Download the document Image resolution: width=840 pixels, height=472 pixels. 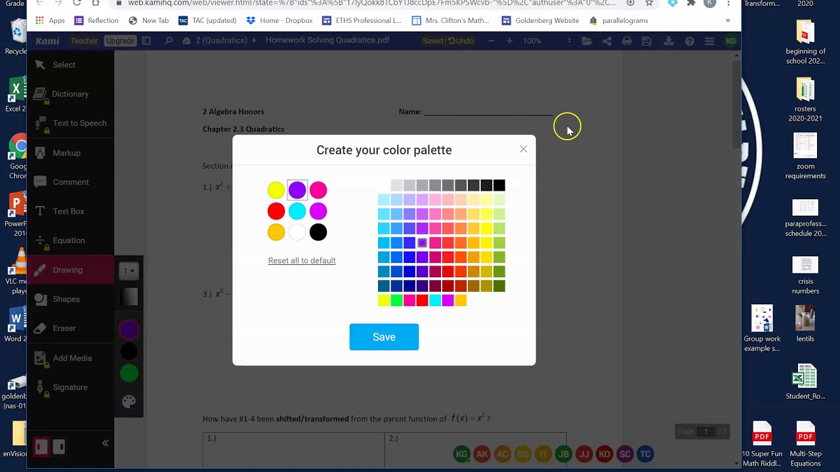669,41
